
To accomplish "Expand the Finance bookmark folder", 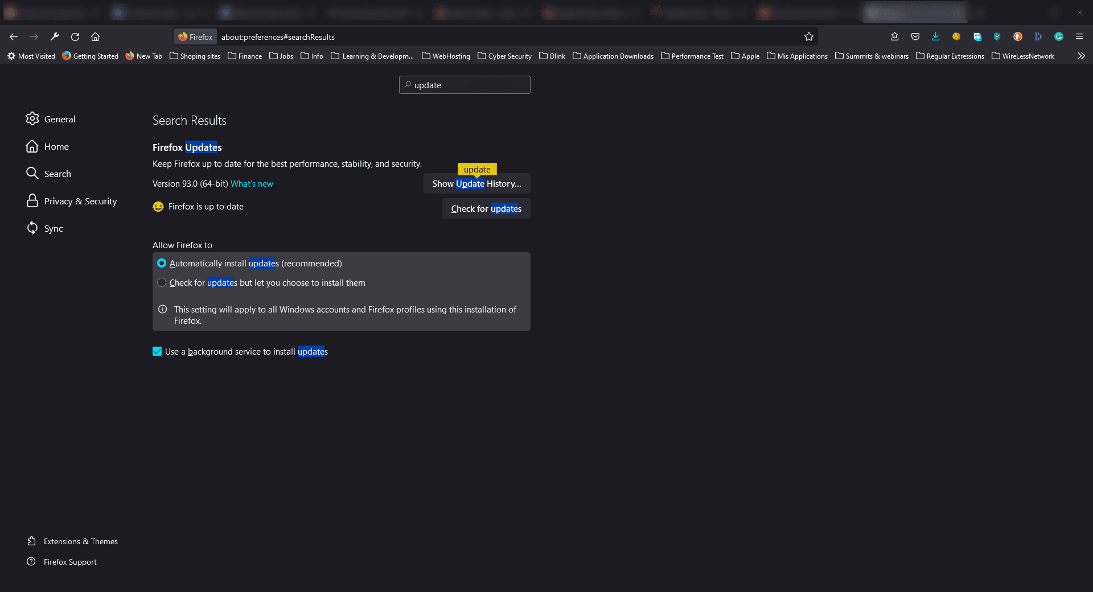I will click(x=245, y=56).
